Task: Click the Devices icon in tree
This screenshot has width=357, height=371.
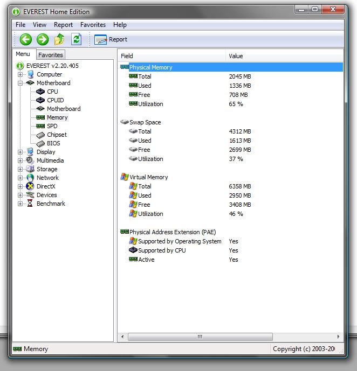Action: (x=30, y=195)
